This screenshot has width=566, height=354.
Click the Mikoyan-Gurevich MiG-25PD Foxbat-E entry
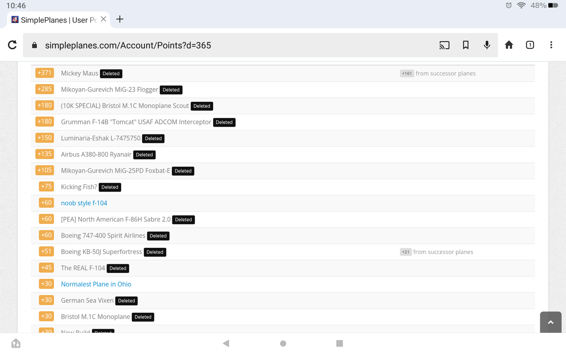(115, 170)
